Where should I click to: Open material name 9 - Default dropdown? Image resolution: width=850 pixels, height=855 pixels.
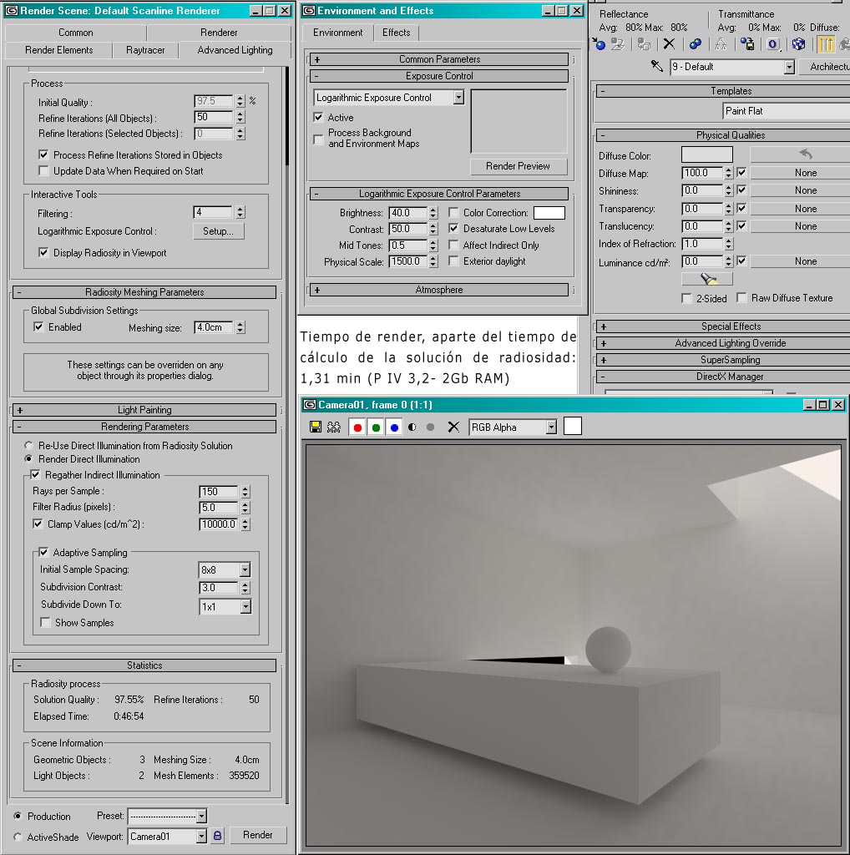790,67
